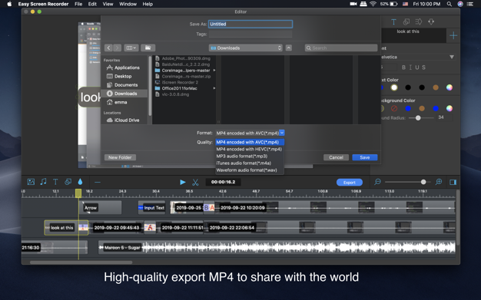Open the rainbow text color picker
The image size is (481, 300).
coord(449,87)
